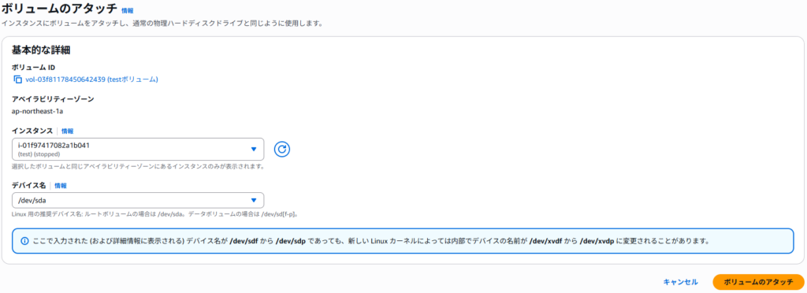
Task: Click the ボリュームのアタッチ page title
Action: coord(58,9)
